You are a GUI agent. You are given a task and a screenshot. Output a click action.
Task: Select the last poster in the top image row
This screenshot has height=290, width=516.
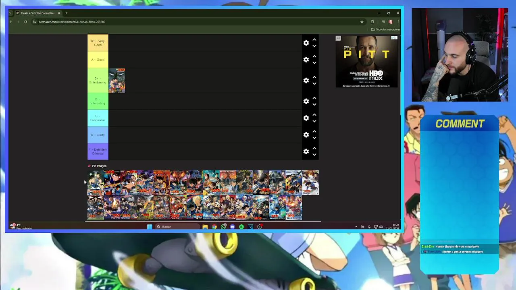click(310, 182)
